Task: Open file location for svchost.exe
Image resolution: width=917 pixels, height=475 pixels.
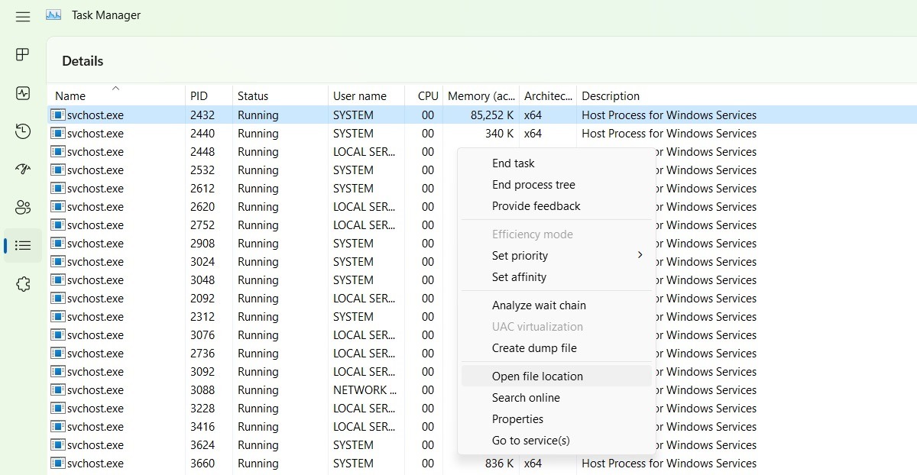Action: coord(537,376)
